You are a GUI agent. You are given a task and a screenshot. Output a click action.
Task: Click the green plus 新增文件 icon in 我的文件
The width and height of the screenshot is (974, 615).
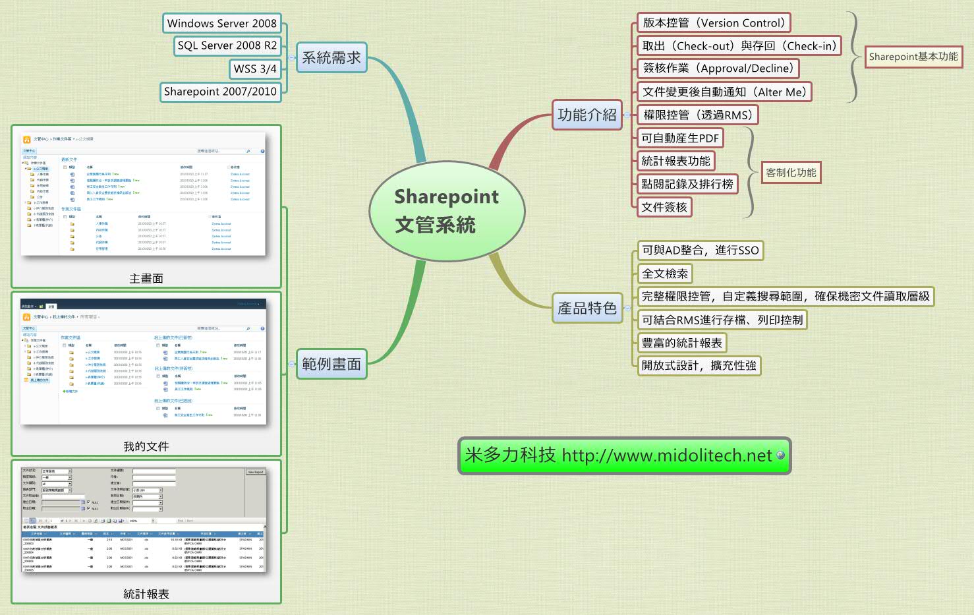pyautogui.click(x=64, y=391)
